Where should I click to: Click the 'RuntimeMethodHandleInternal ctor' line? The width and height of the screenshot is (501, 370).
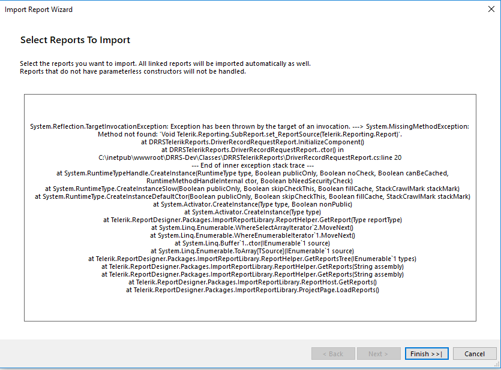pyautogui.click(x=250, y=181)
